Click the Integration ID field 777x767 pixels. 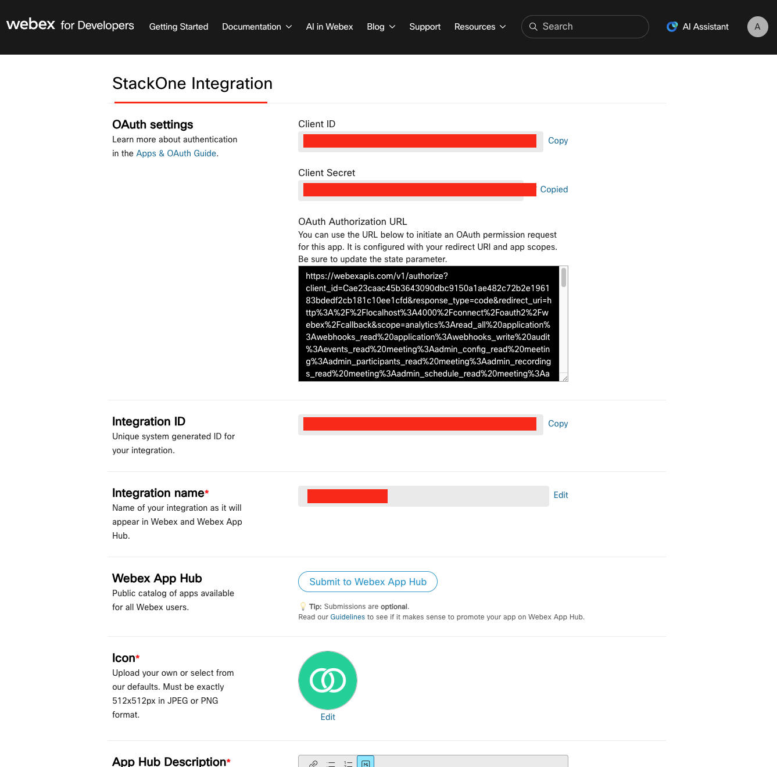[421, 424]
